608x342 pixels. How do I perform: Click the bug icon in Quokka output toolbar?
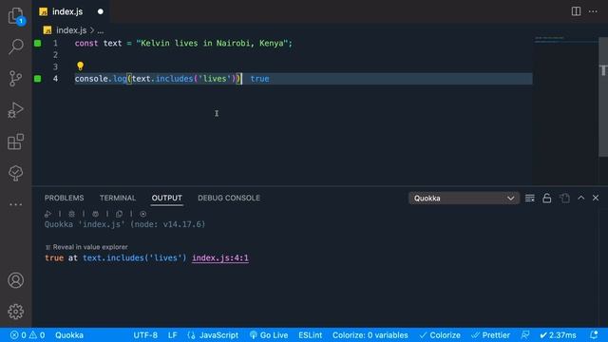[x=72, y=214]
